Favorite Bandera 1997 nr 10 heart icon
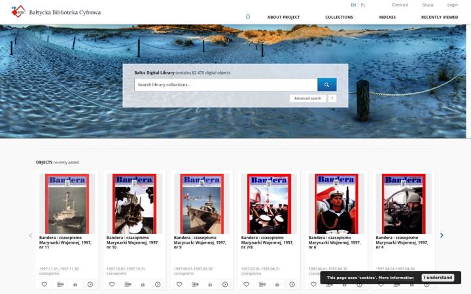Image resolution: width=471 pixels, height=294 pixels. tap(112, 284)
